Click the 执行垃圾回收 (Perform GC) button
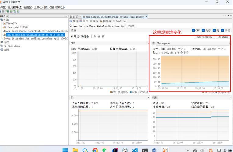The height and width of the screenshot is (152, 233). [x=204, y=37]
